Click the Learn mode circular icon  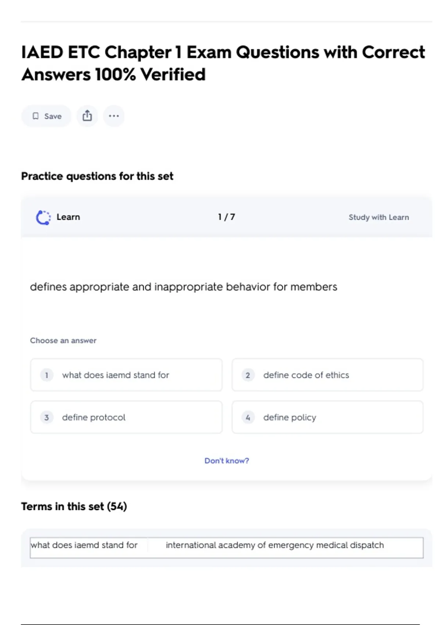pyautogui.click(x=43, y=217)
